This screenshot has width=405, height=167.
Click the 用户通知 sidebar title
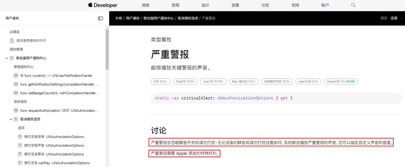(12, 18)
